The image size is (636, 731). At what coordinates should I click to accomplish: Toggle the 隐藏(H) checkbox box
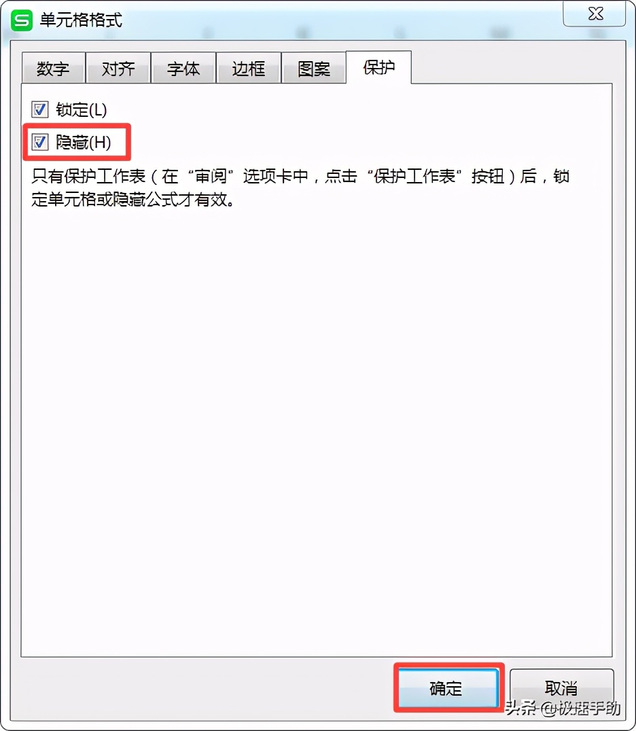[x=39, y=142]
